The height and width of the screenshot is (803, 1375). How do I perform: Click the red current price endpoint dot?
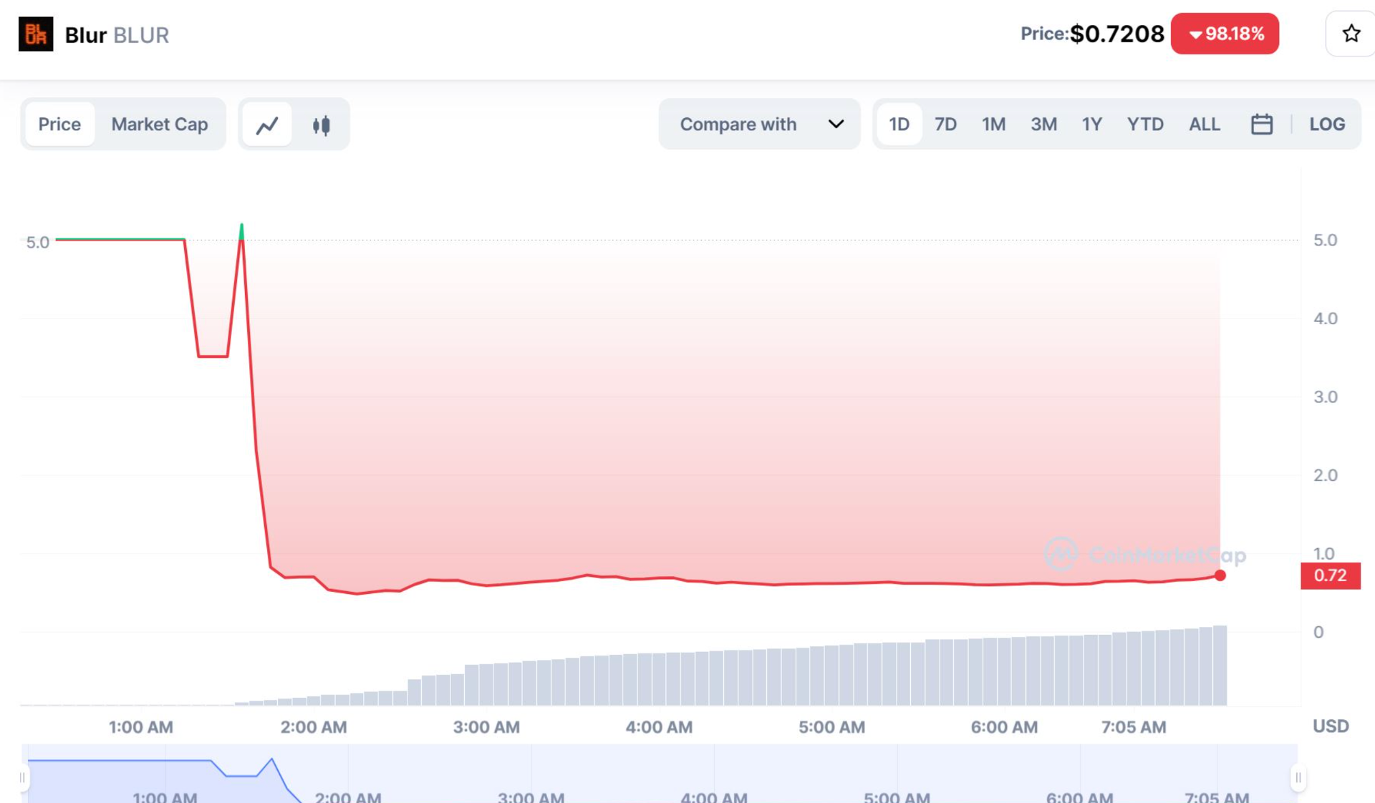click(1220, 575)
